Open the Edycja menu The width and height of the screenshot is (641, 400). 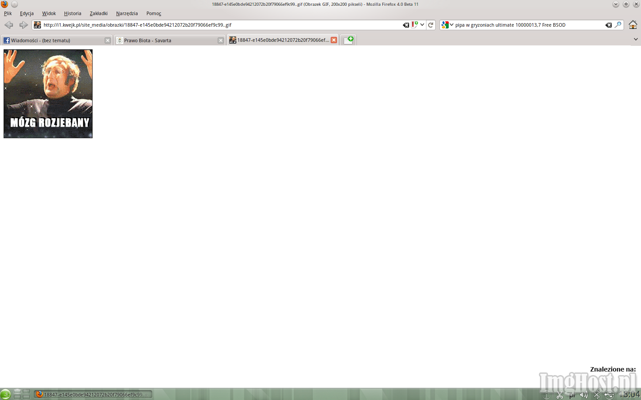27,13
